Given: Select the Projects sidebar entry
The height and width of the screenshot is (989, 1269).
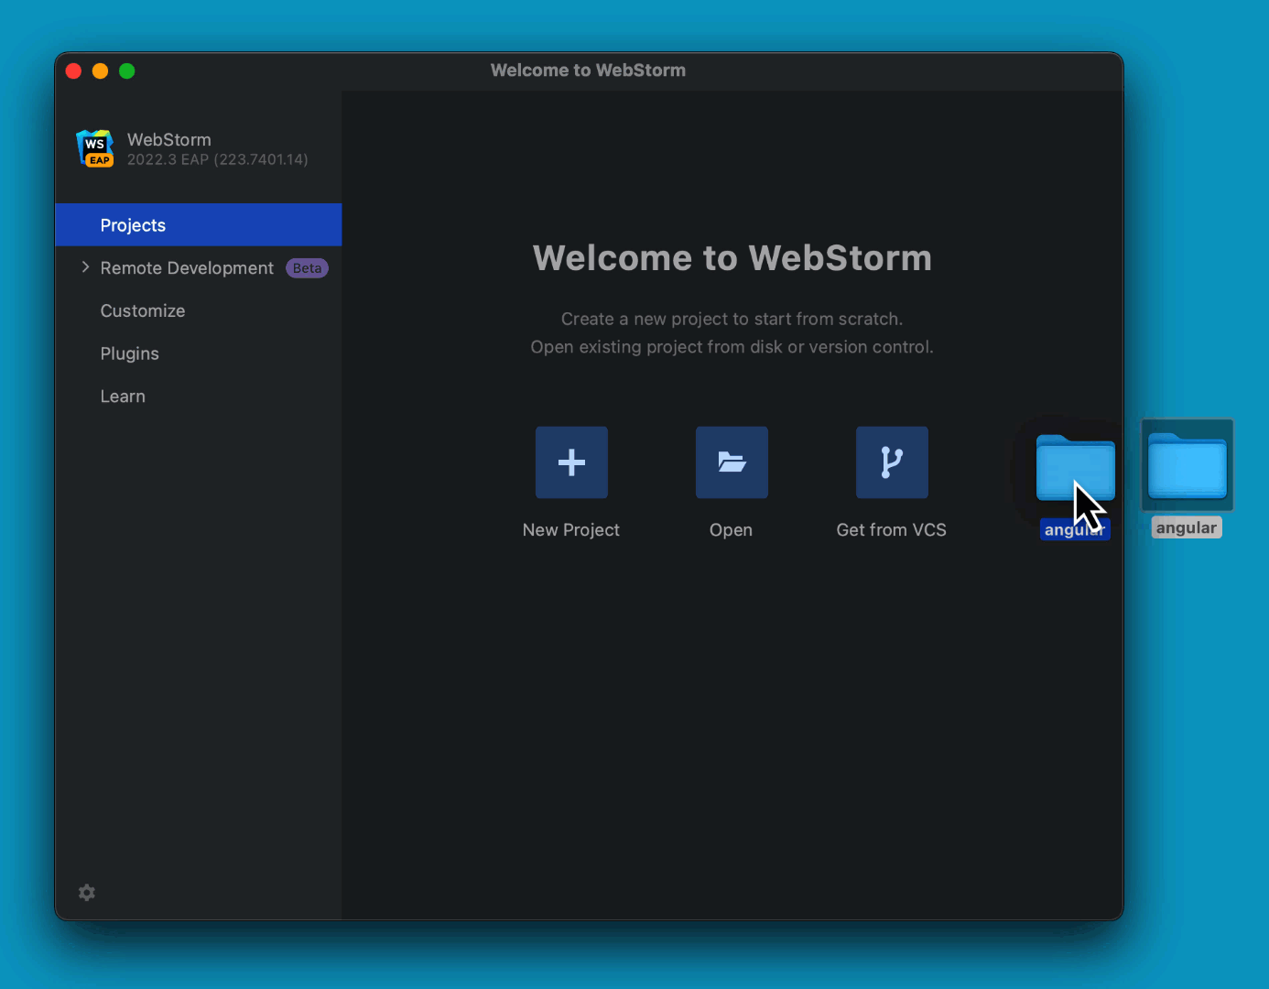Looking at the screenshot, I should (x=133, y=224).
